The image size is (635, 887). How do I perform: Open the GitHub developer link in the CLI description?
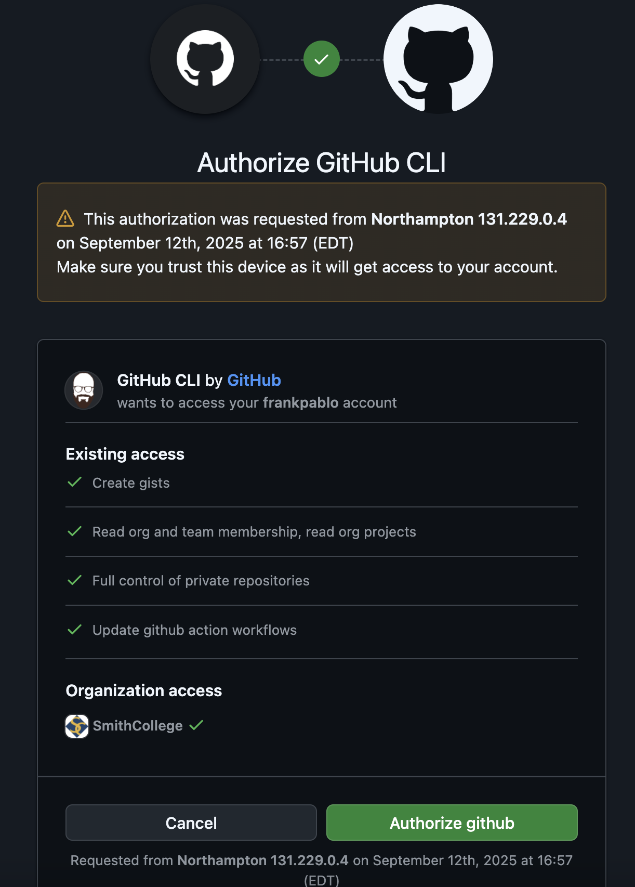[254, 380]
